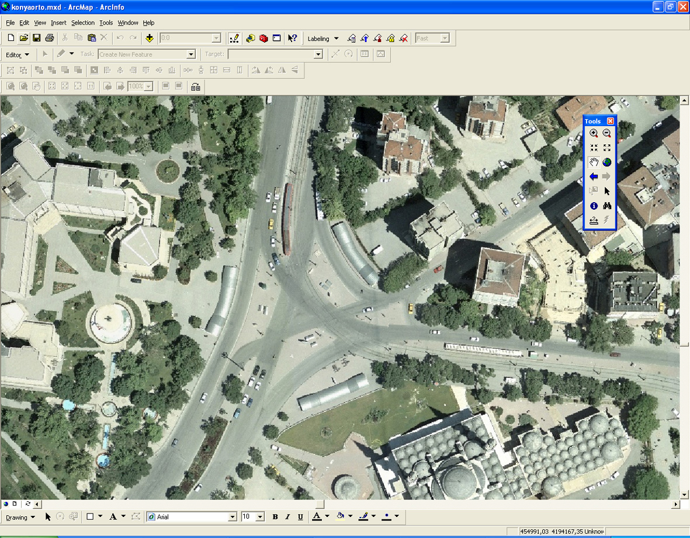
Task: Open the Insert menu
Action: point(58,23)
